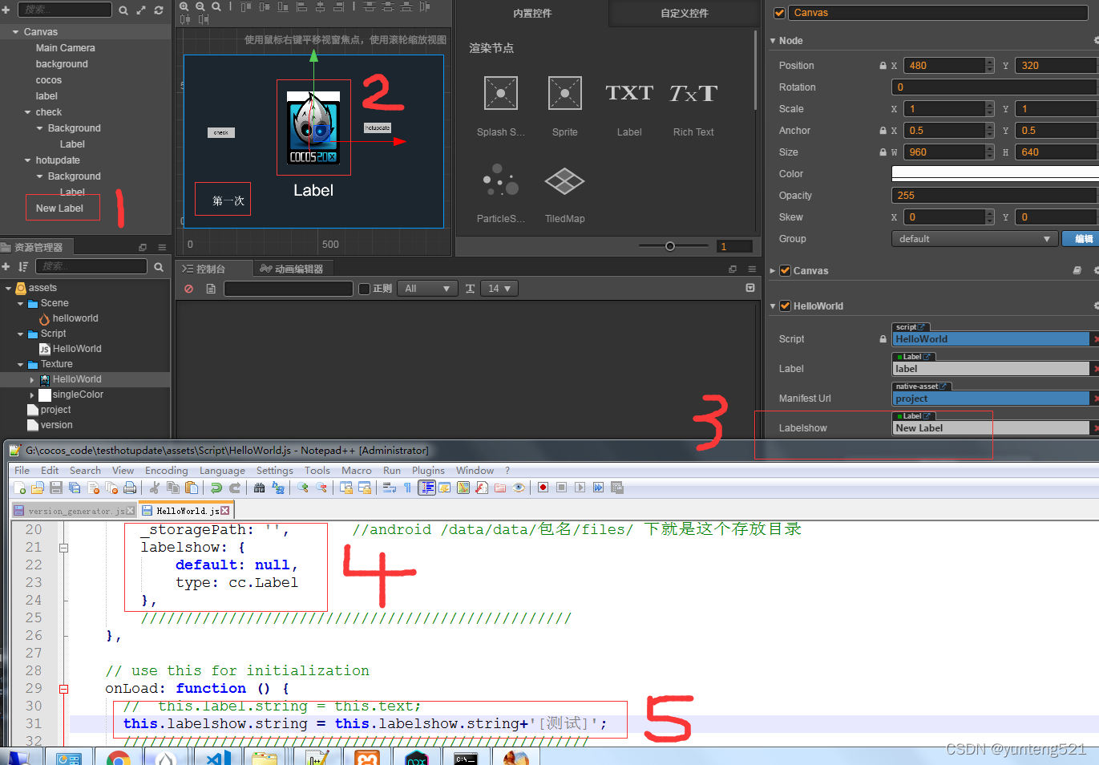Click the Print icon in the Notepad++ toolbar

(130, 488)
